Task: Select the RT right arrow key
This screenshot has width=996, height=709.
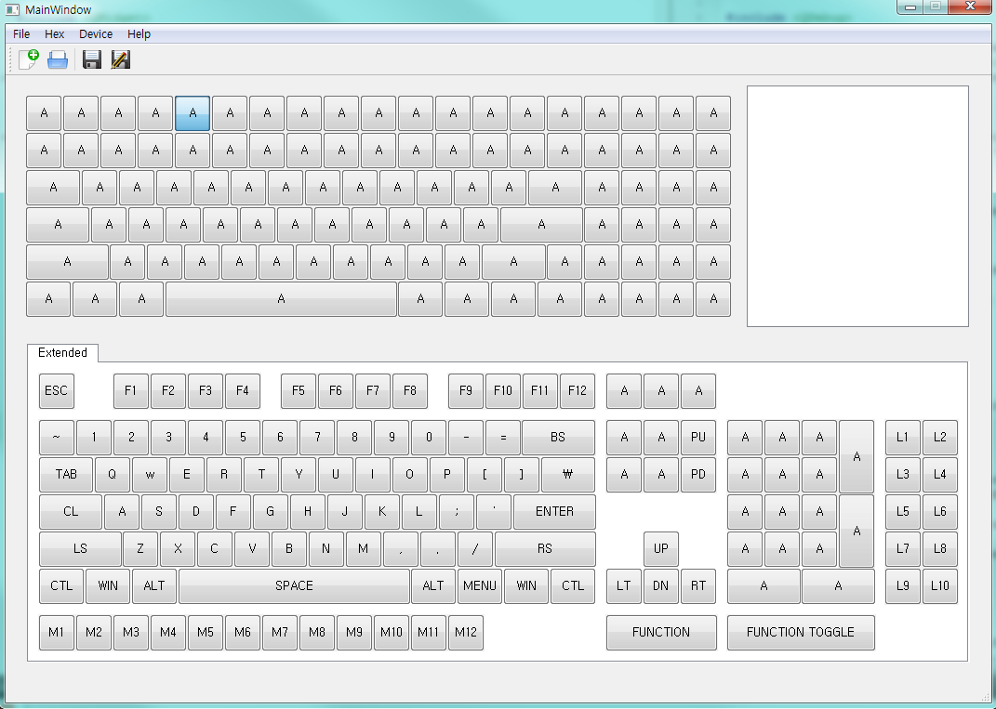Action: tap(698, 585)
